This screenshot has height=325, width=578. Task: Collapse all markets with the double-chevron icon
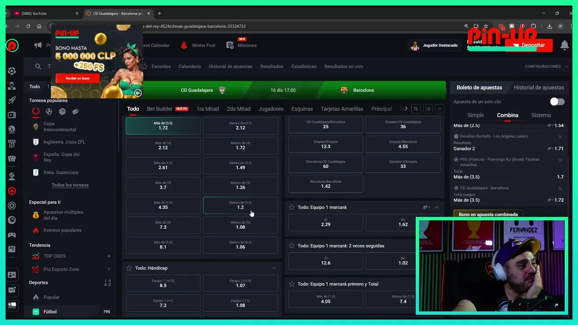[x=439, y=109]
